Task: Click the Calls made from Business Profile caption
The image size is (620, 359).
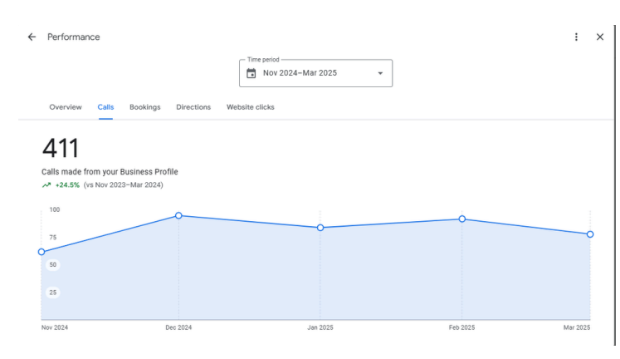Action: (x=110, y=172)
